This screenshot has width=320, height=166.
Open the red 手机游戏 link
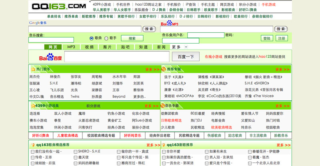click(268, 4)
